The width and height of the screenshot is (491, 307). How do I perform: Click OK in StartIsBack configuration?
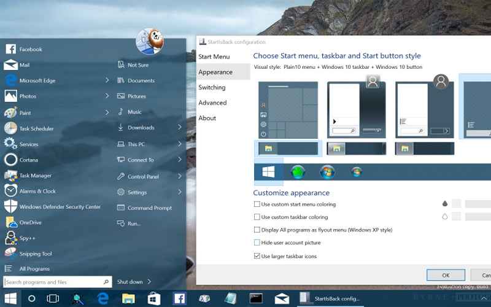pyautogui.click(x=446, y=275)
